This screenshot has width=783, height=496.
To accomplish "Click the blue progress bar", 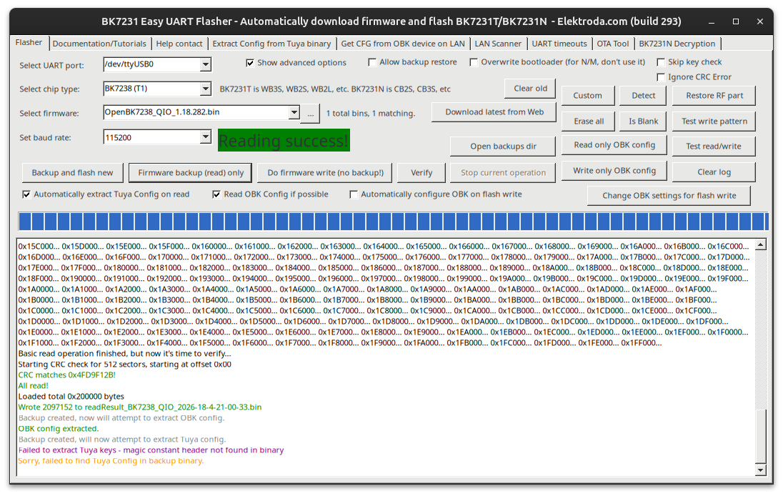I will (x=393, y=222).
